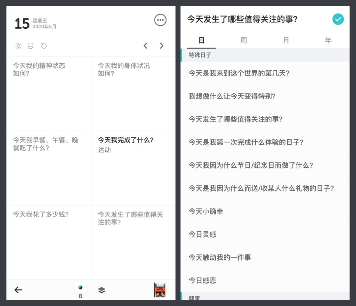
Task: Open the more options ellipsis menu
Action: pyautogui.click(x=160, y=20)
